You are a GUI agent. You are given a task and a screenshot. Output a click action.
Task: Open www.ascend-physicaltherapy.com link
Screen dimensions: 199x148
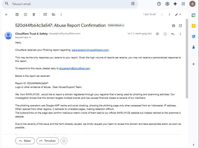[x=90, y=50]
